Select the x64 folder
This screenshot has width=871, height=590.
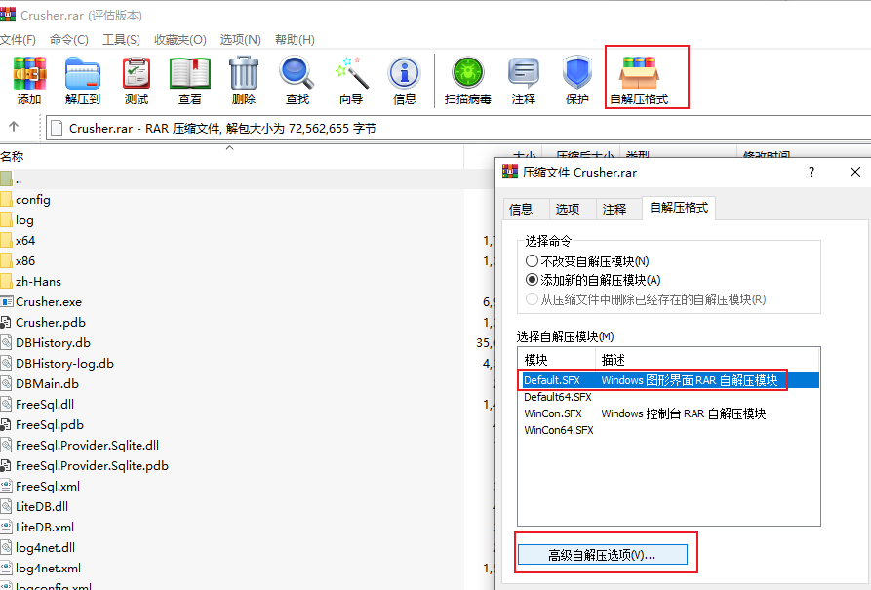25,241
